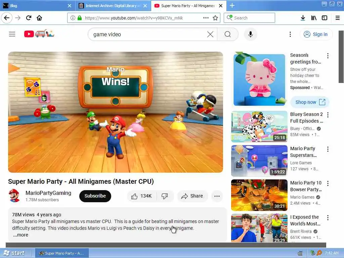Click the video title Super Mario Party text
This screenshot has width=344, height=258.
(x=81, y=181)
